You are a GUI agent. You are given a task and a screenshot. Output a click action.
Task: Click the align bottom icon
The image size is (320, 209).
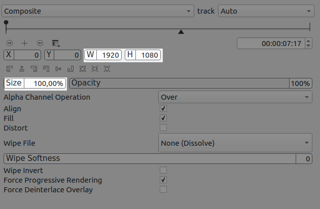click(70, 69)
